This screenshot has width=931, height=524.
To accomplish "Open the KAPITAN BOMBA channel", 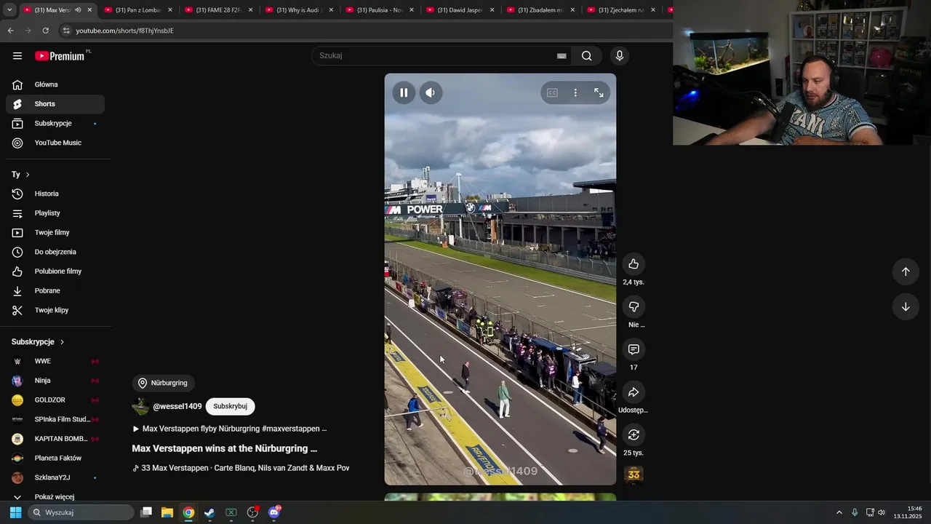I will pyautogui.click(x=55, y=439).
